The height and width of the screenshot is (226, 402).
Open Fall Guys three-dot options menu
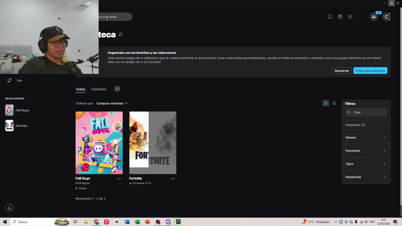119,179
